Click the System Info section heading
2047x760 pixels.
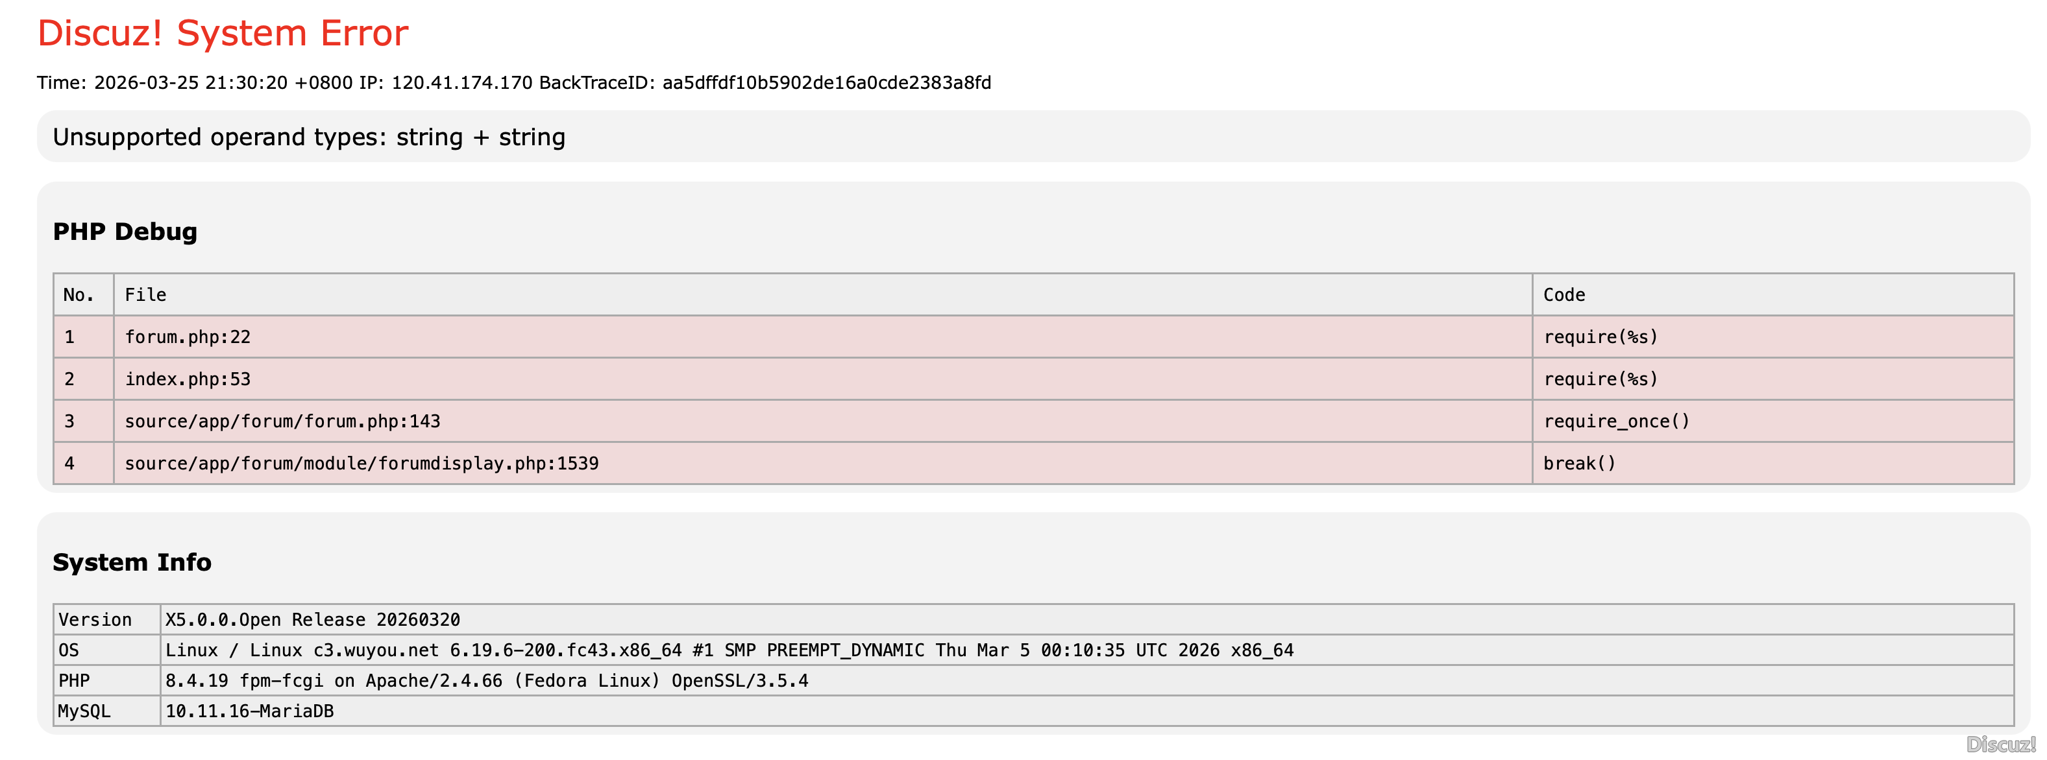coord(132,562)
